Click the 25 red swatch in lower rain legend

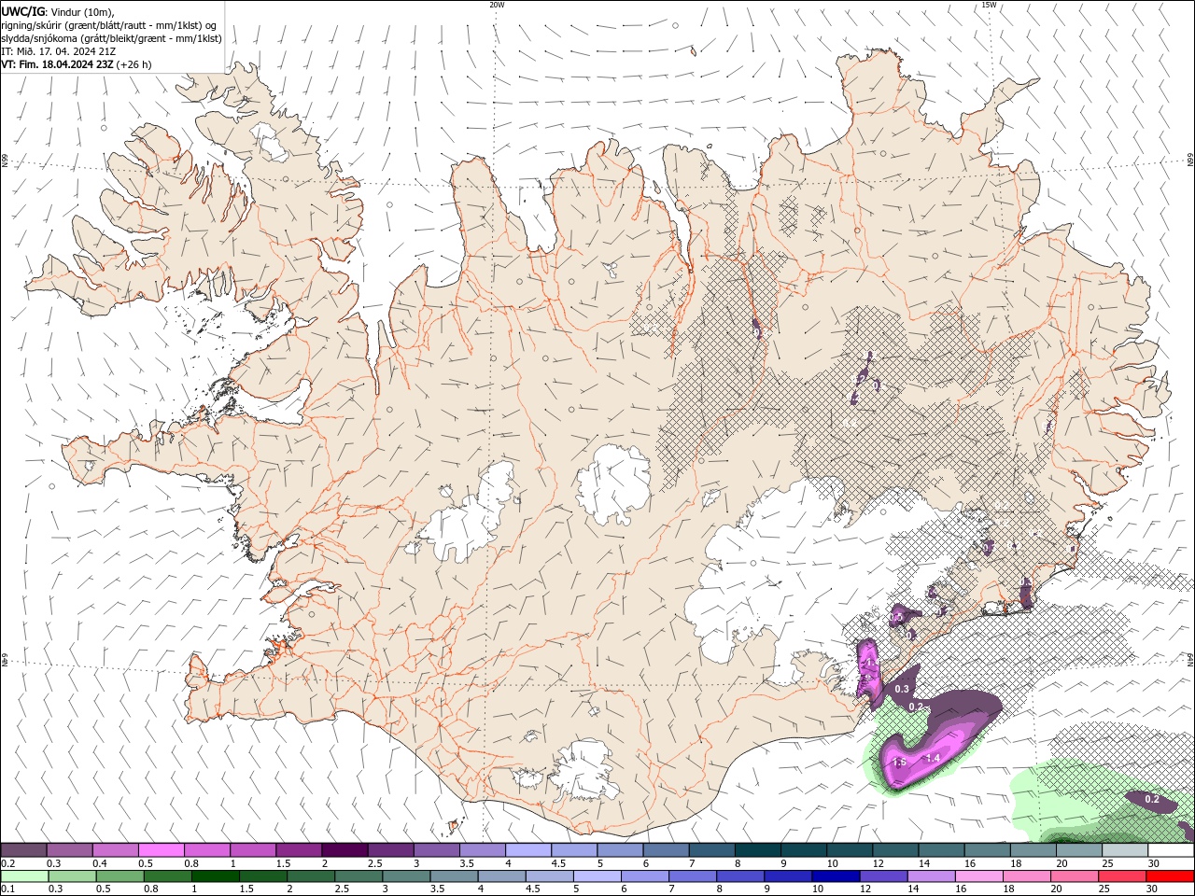1121,876
